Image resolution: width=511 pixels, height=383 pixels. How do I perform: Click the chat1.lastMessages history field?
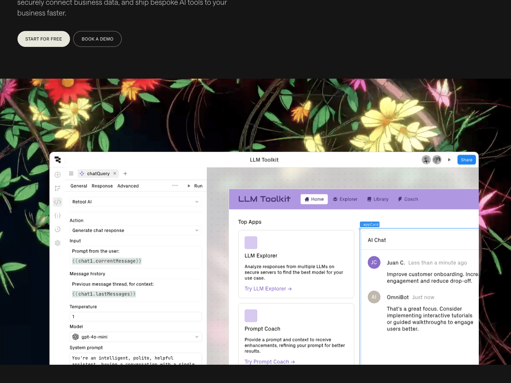coord(104,294)
